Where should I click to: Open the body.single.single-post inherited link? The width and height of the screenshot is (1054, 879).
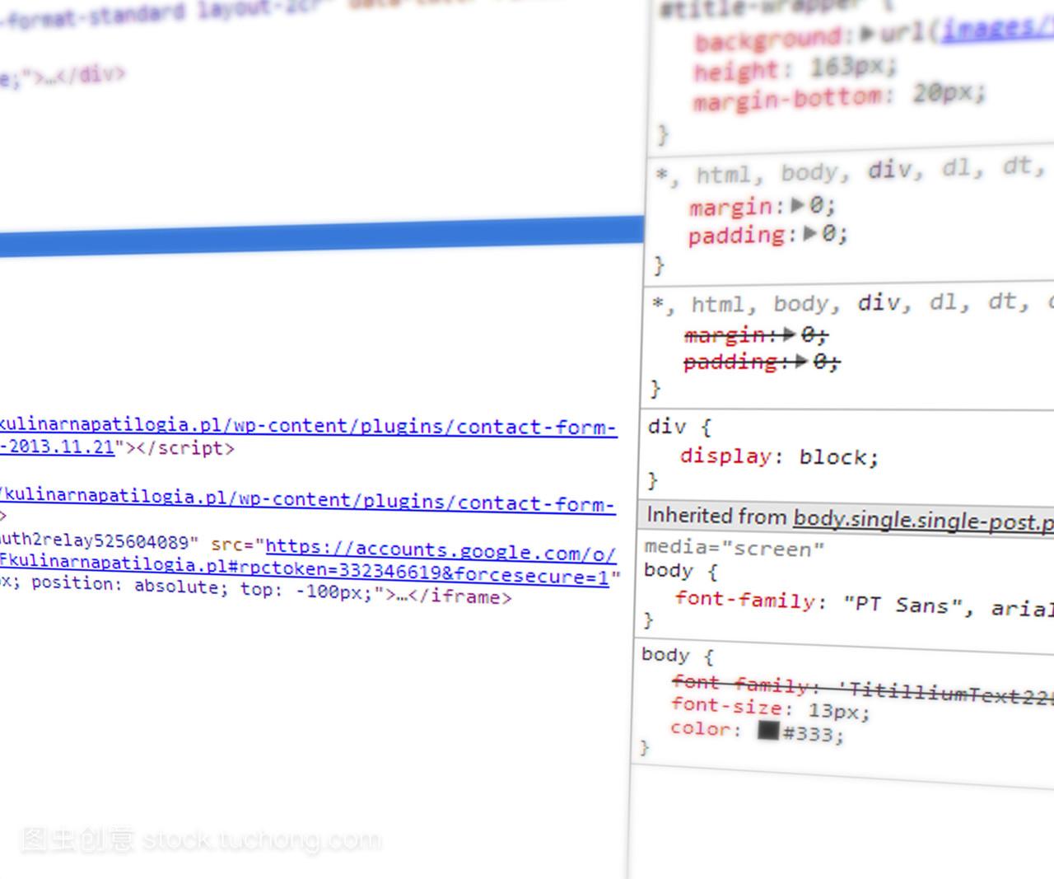(x=923, y=521)
